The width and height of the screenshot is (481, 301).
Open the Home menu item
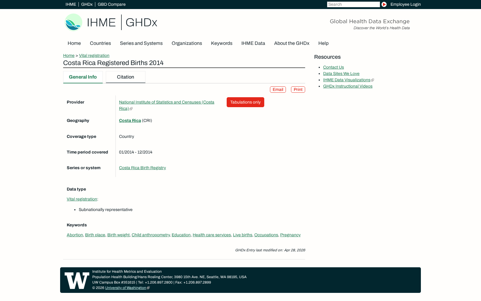pos(74,43)
